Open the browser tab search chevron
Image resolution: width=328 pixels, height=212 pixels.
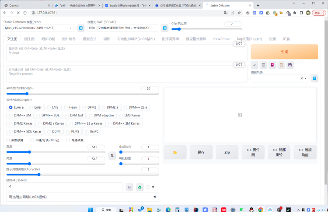294,3
